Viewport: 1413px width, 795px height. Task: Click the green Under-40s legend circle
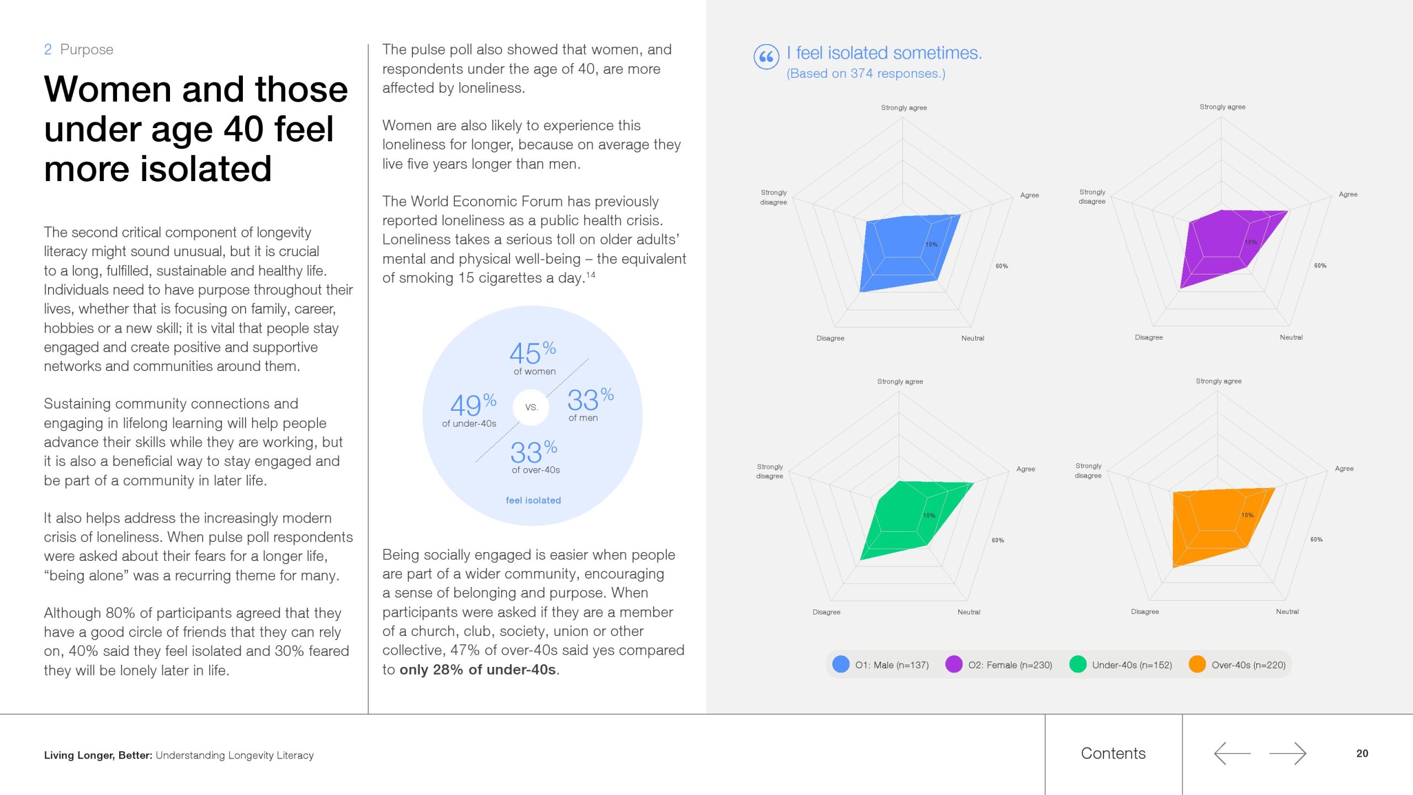(1077, 664)
